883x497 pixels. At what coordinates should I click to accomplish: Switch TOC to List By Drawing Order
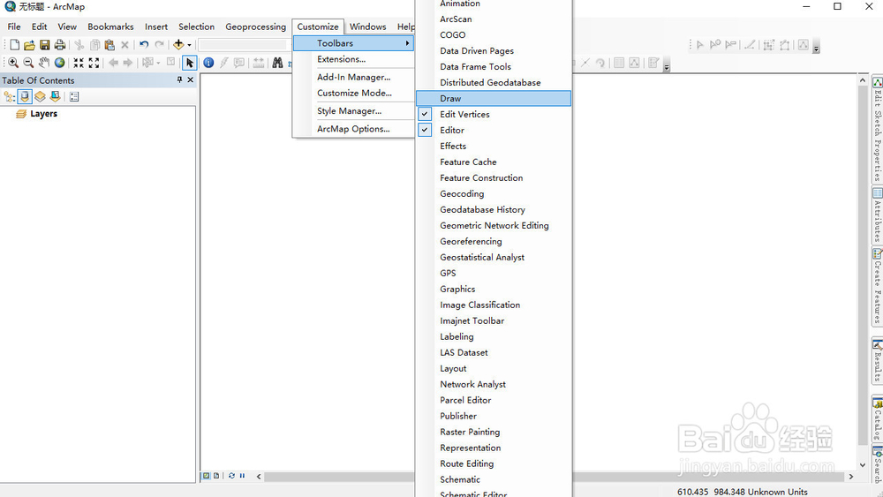click(10, 97)
